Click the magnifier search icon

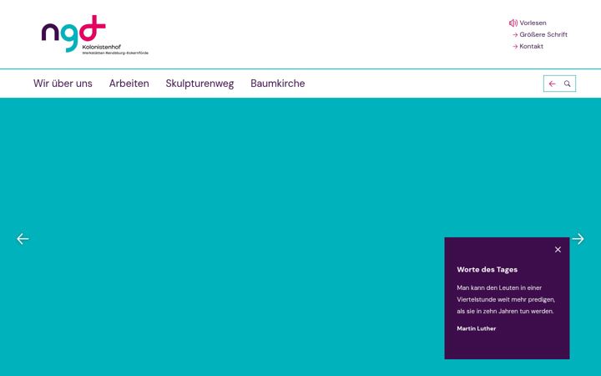pyautogui.click(x=568, y=84)
